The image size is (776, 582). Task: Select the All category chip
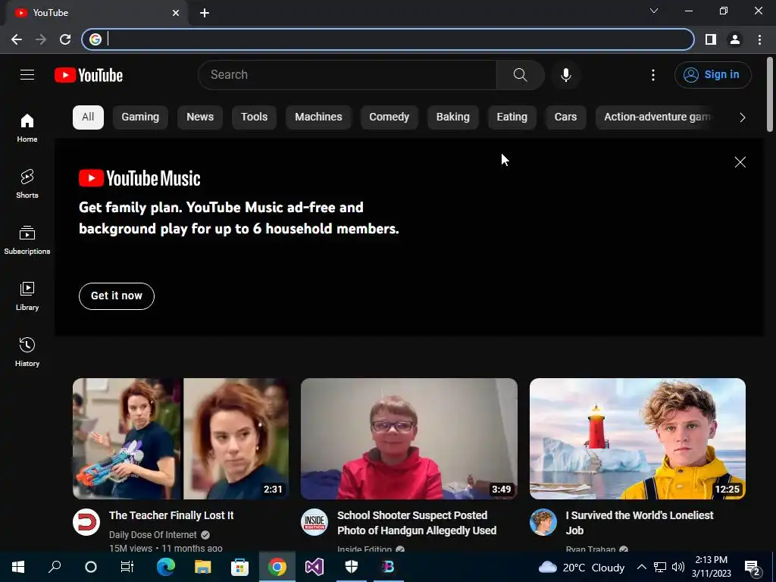pos(88,117)
